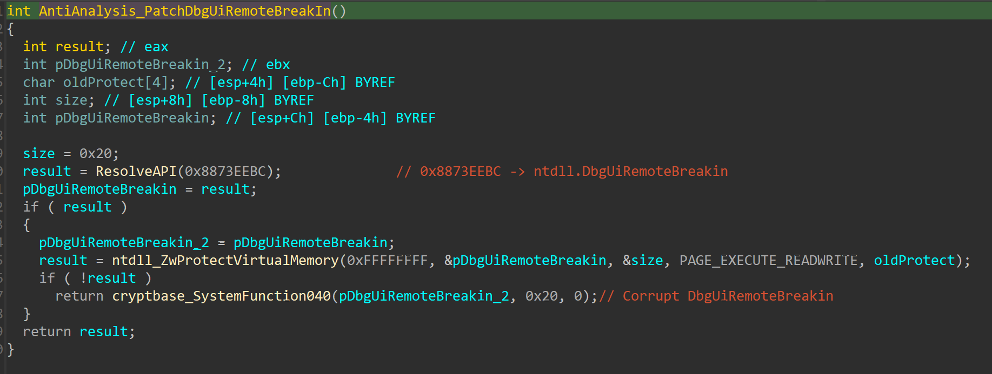Select the oldProtect variable declaration
Viewport: 992px width, 374px height.
tap(99, 82)
